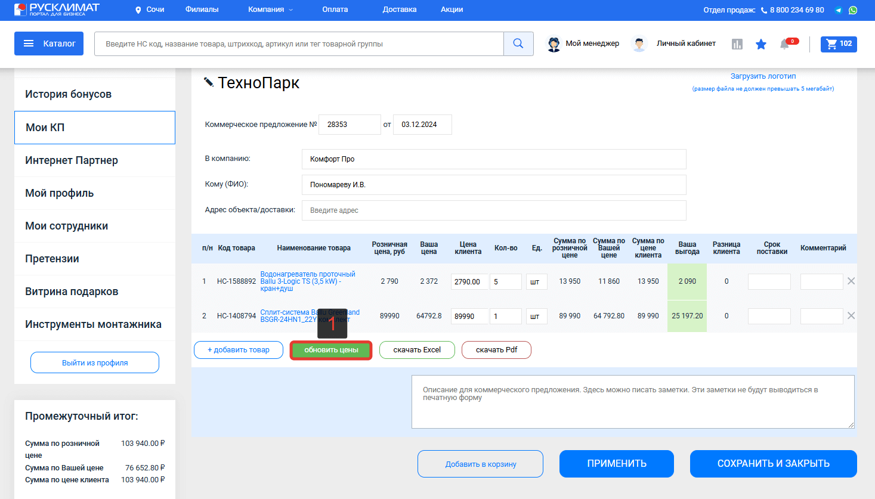Click ПРИМЕНИТЬ button

pyautogui.click(x=617, y=464)
